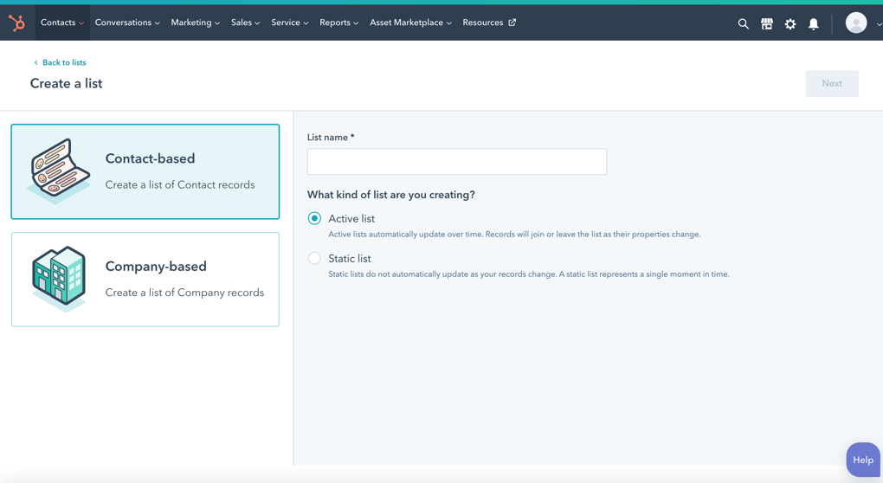Select the Active list radio button
The width and height of the screenshot is (883, 483).
pos(314,219)
